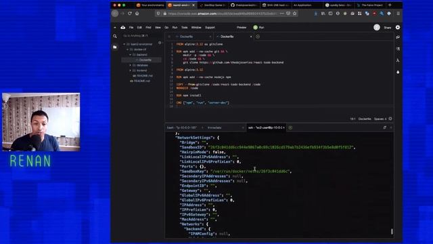
Task: Open the Collaborate panel icon on right
Action: 398,37
